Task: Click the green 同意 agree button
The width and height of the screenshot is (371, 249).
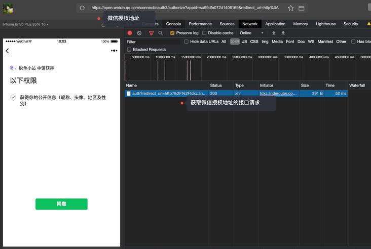Action: 61,204
